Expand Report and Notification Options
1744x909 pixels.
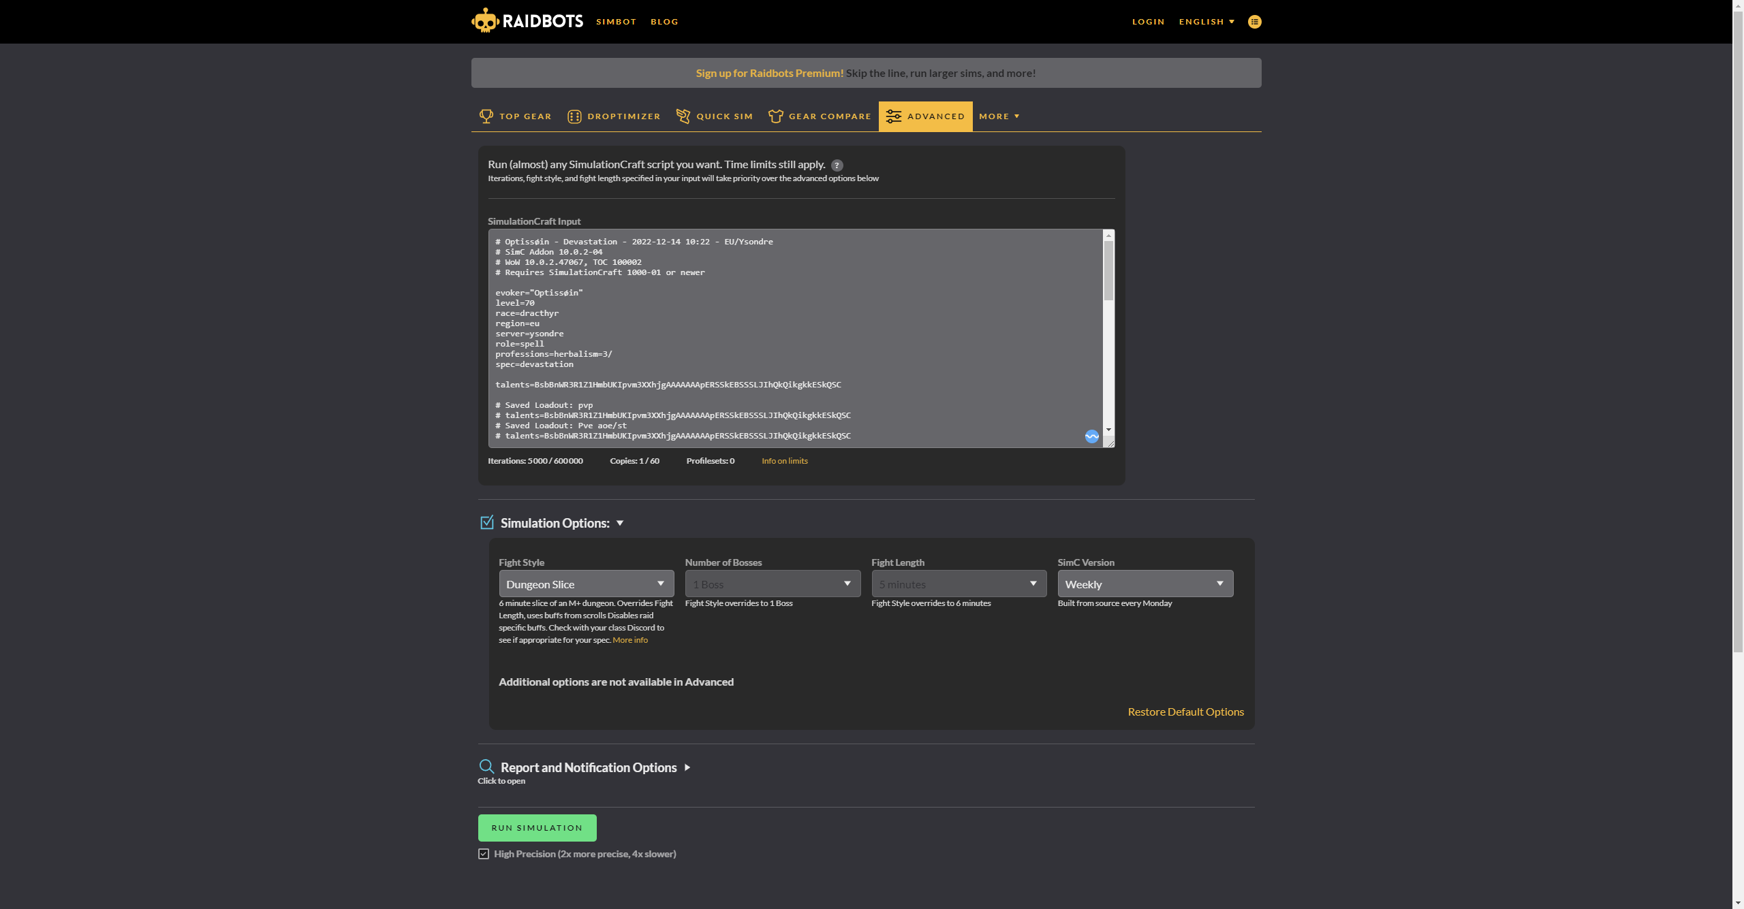589,767
